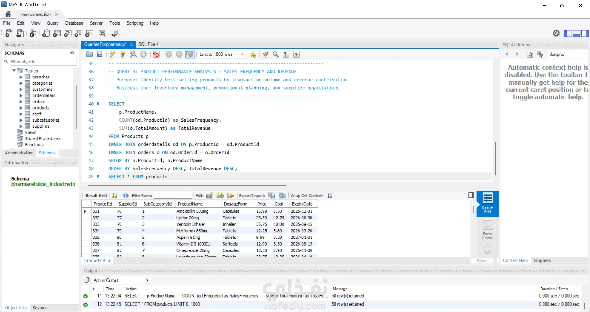Expand the products table node
This screenshot has height=312, width=590.
(21, 108)
